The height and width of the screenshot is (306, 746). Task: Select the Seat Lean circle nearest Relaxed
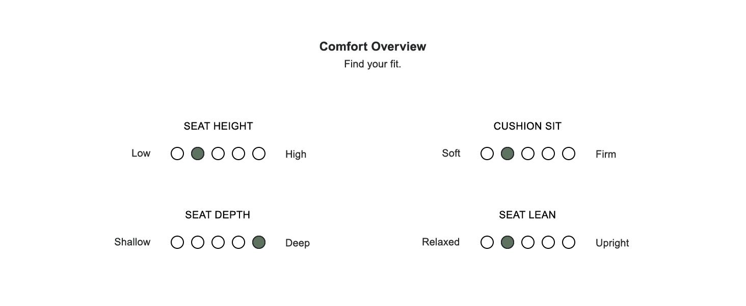pyautogui.click(x=487, y=242)
